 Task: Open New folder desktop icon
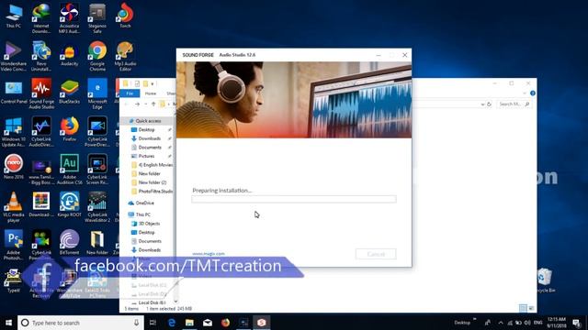97,242
